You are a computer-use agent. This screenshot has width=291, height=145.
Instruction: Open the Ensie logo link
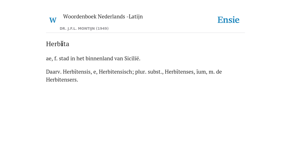coord(228,20)
